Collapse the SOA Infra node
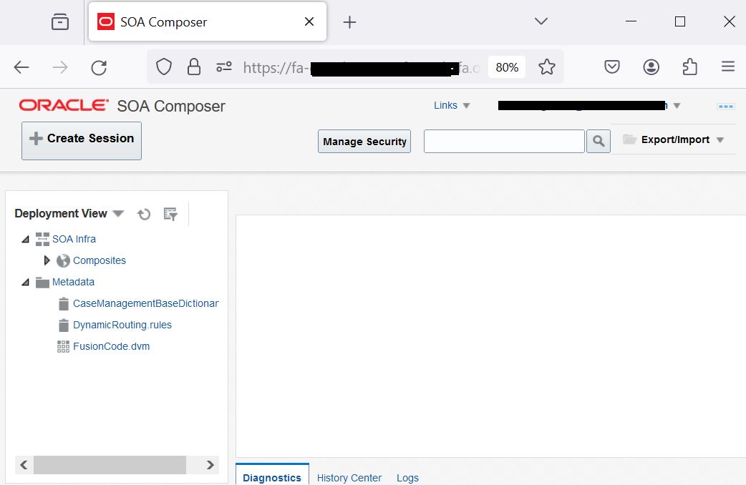746x485 pixels. [25, 239]
